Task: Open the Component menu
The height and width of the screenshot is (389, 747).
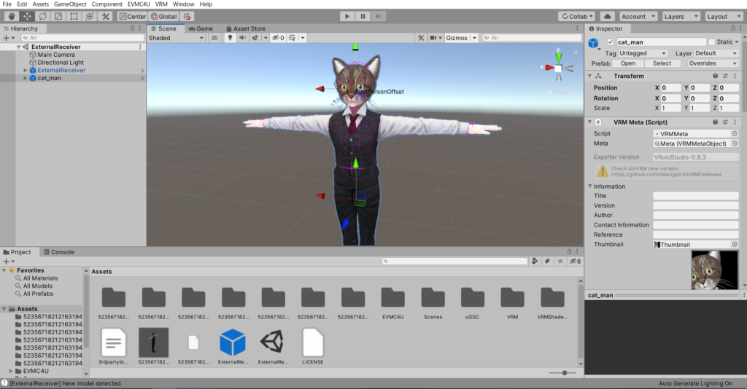Action: point(107,4)
